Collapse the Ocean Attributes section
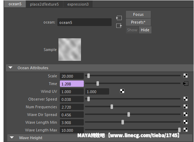This screenshot has height=142, width=194. pyautogui.click(x=11, y=68)
